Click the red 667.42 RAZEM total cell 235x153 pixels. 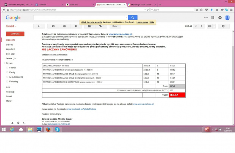pos(177,95)
